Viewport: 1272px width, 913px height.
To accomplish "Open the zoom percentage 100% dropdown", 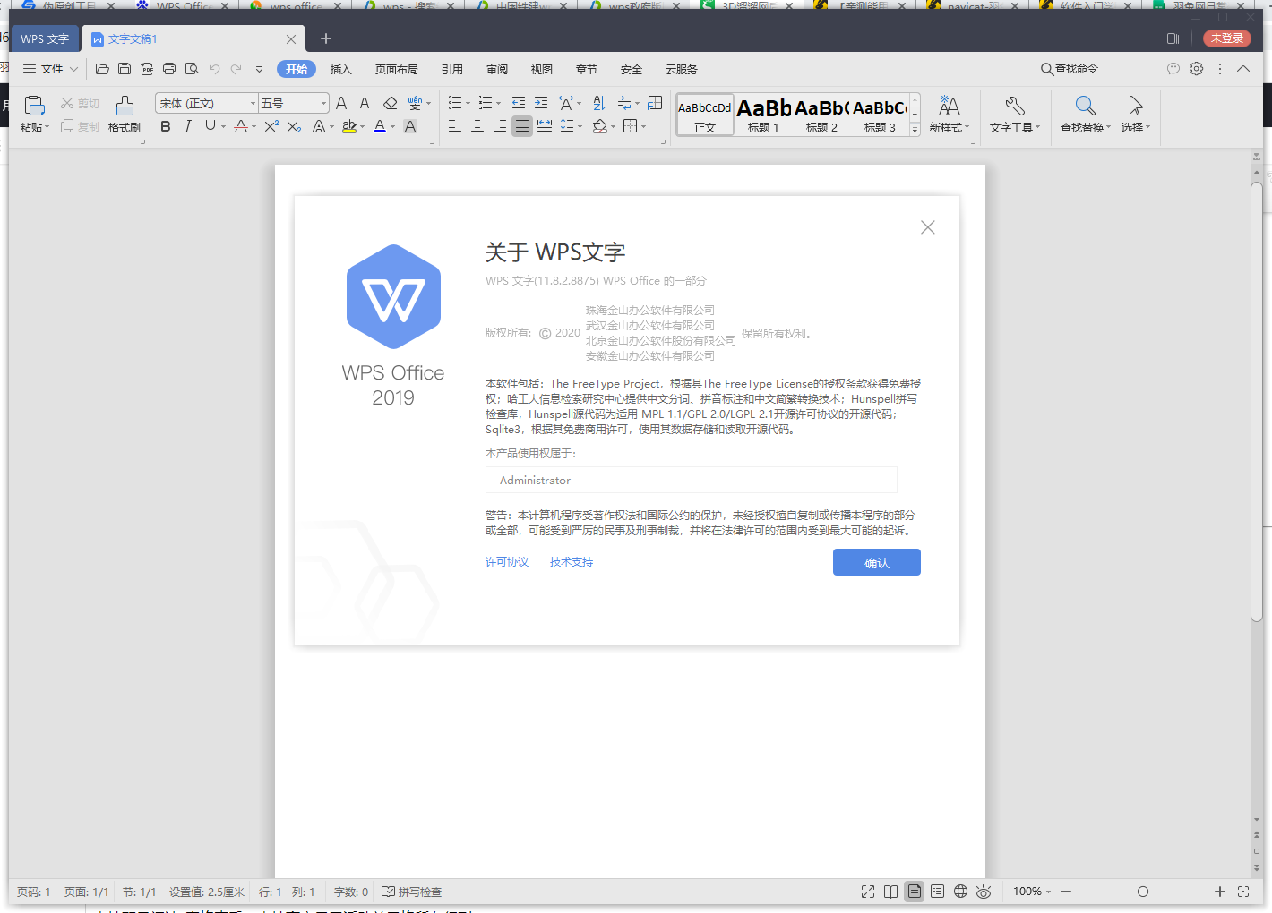I will click(x=1032, y=892).
